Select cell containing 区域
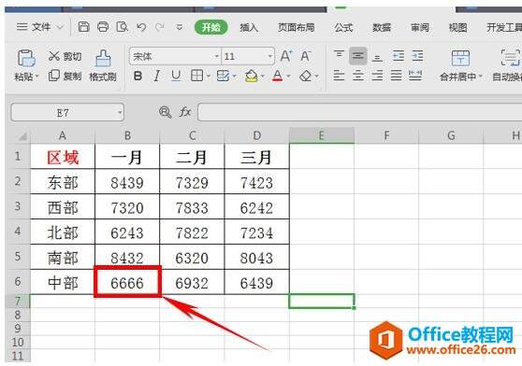Viewport: 522px width, 366px height. [x=63, y=157]
